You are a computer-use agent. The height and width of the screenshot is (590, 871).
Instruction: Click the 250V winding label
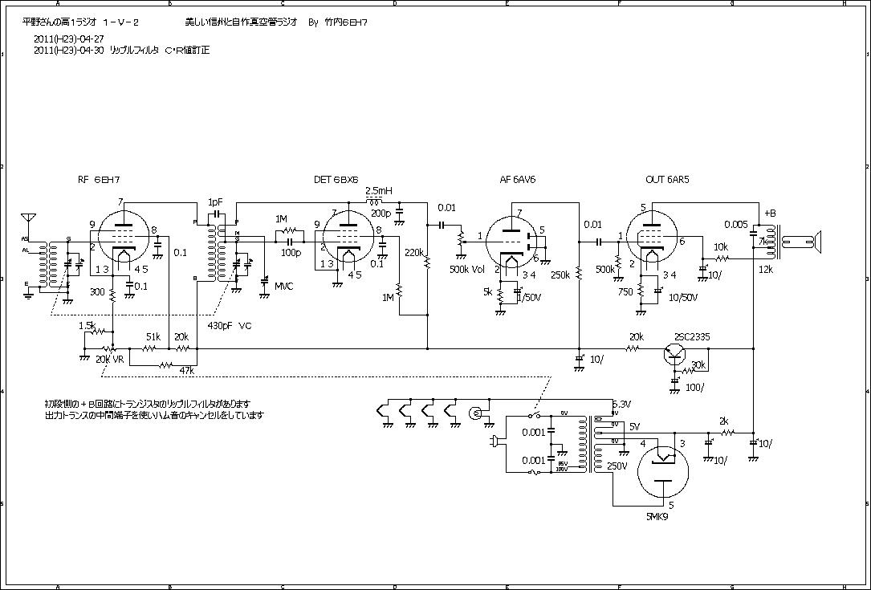[x=617, y=466]
